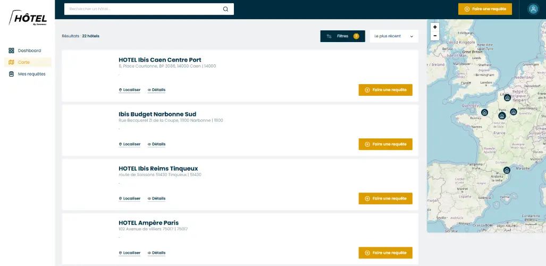
Task: Click the Hôtel logo
Action: click(x=28, y=19)
